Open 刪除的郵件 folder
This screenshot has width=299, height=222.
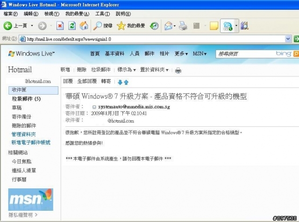[x=24, y=125]
